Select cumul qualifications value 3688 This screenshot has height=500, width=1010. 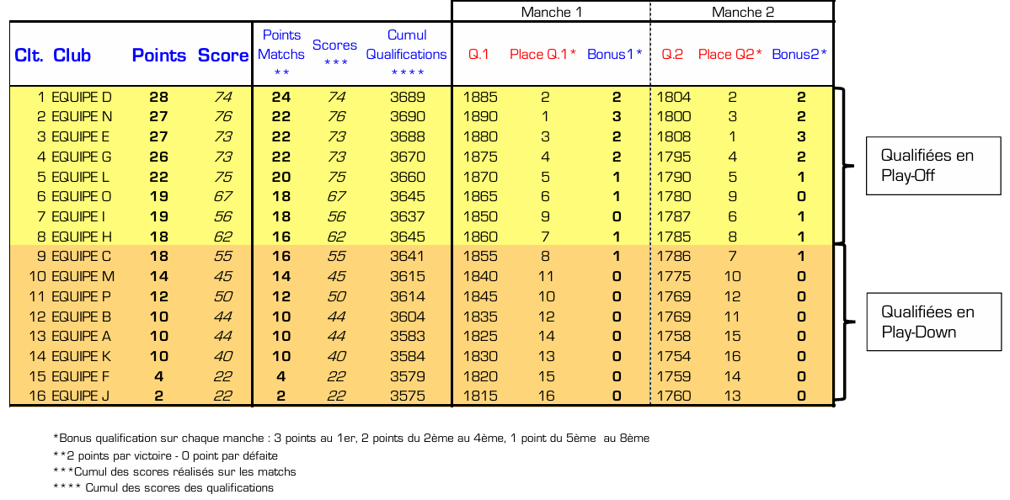(x=408, y=137)
